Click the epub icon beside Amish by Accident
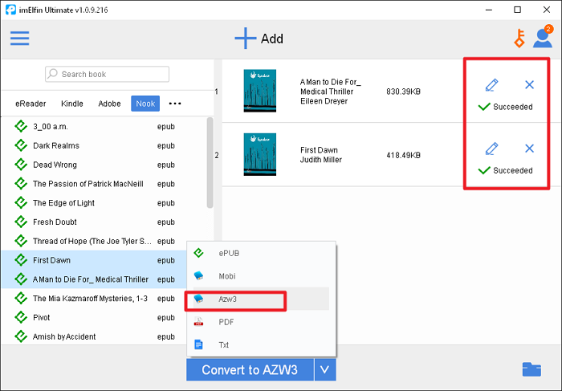This screenshot has width=562, height=391. pyautogui.click(x=21, y=336)
